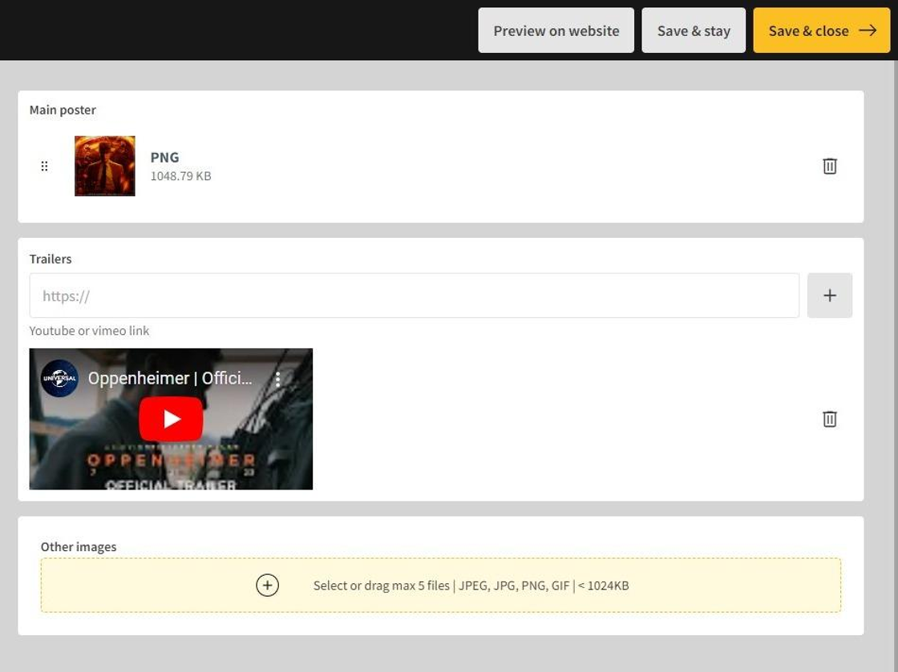
Task: Click the Trailers section label
Action: pyautogui.click(x=51, y=259)
